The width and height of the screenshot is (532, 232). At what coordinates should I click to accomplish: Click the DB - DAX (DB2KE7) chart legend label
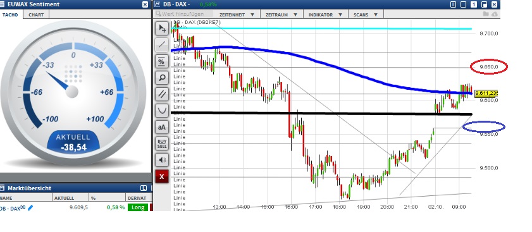click(197, 22)
